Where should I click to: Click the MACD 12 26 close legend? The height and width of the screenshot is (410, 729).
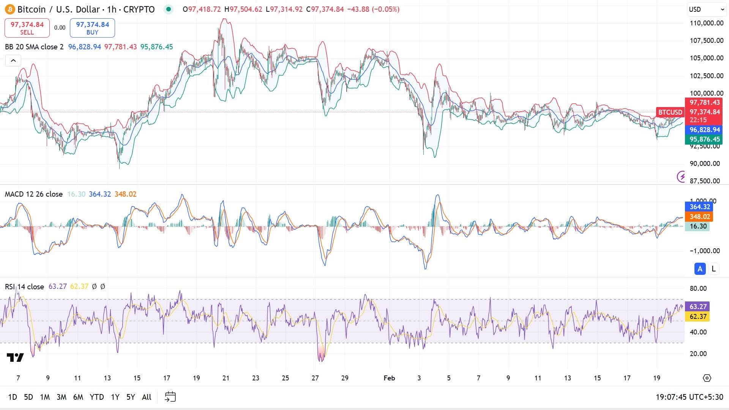pyautogui.click(x=34, y=194)
